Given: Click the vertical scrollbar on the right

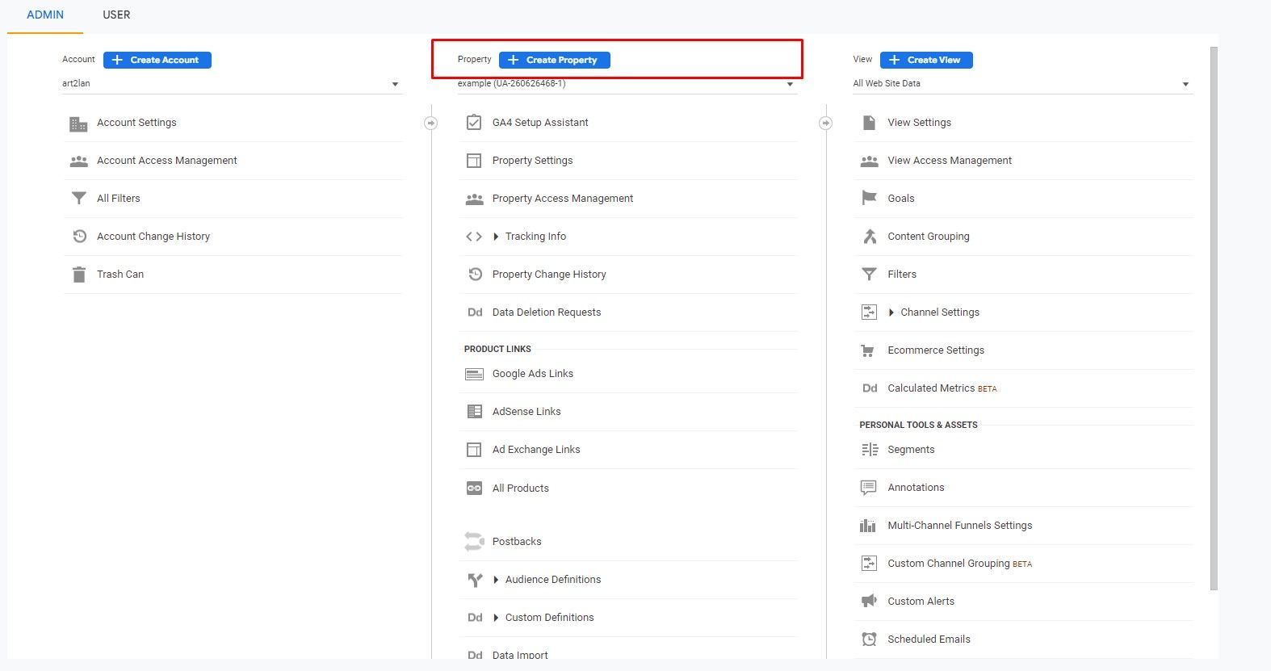Looking at the screenshot, I should 1214,319.
